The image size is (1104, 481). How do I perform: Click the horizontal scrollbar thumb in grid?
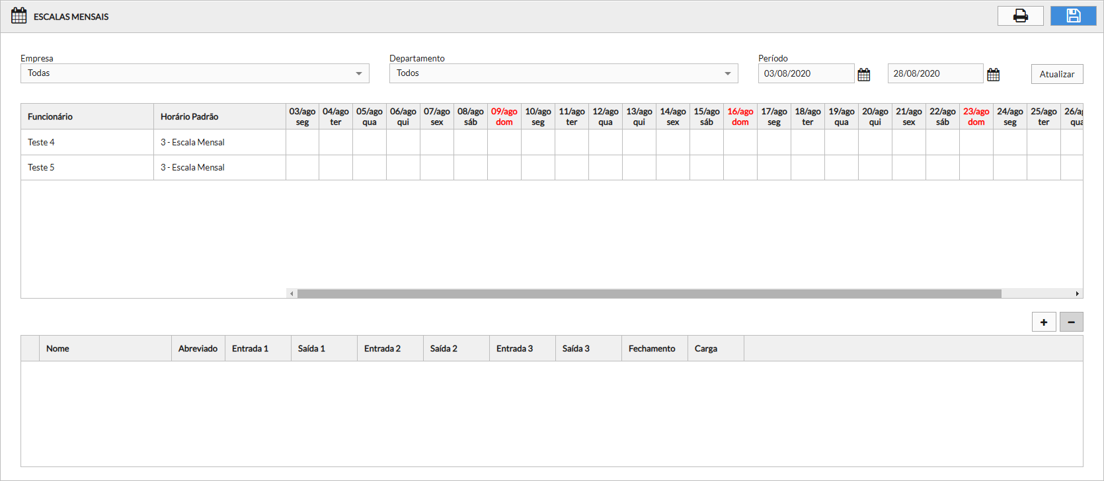point(648,293)
